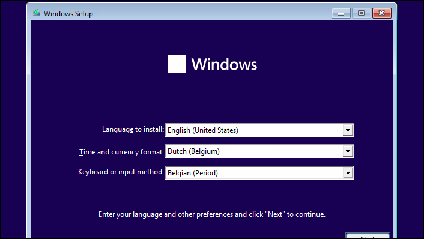Image resolution: width=424 pixels, height=239 pixels.
Task: Click the 'Enter your language and other preferences' instruction text
Action: [212, 214]
